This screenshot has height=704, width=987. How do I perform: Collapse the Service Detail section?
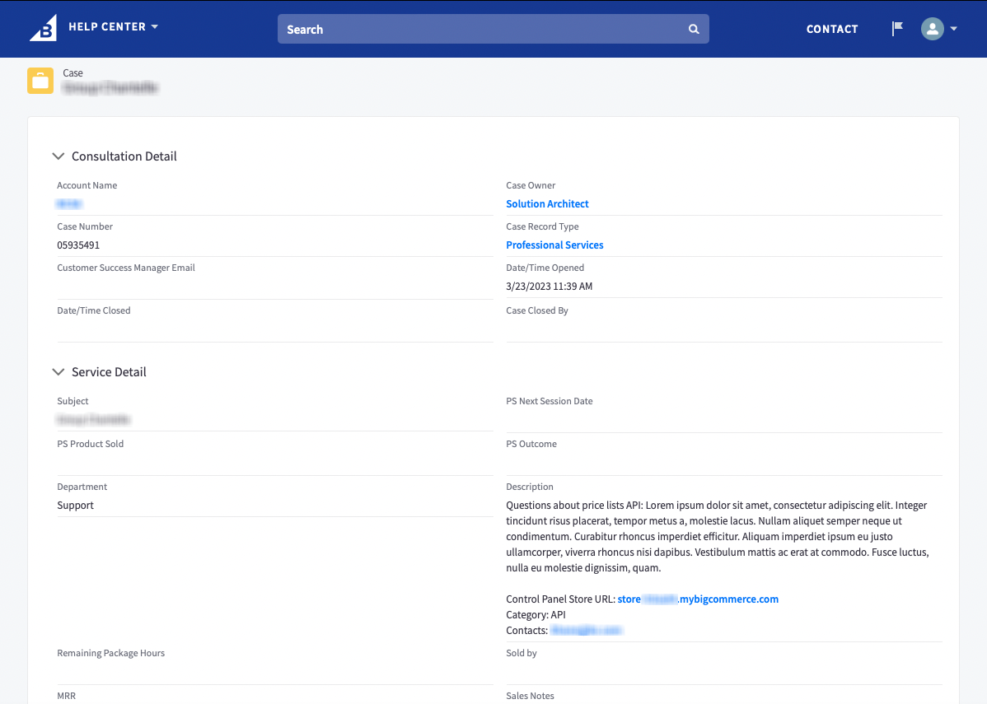pyautogui.click(x=58, y=371)
